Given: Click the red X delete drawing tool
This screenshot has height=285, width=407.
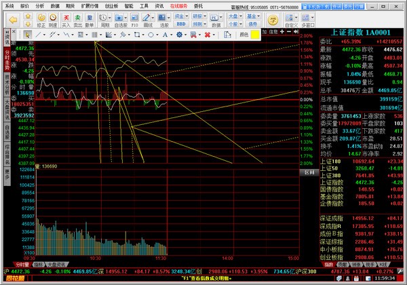Looking at the screenshot, I should (x=208, y=34).
